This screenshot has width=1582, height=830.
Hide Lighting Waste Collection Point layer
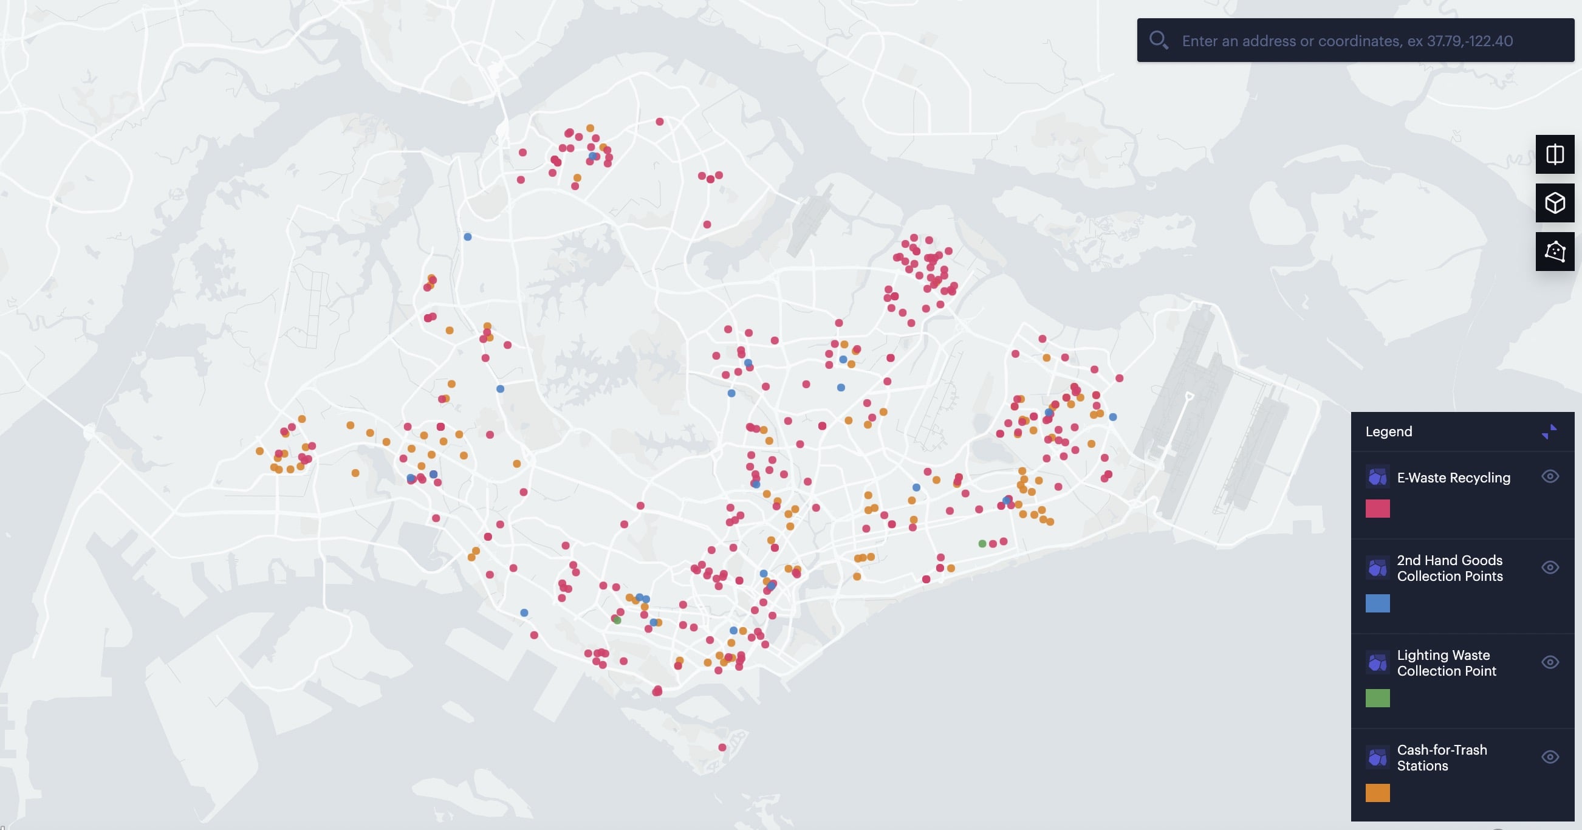(1549, 662)
